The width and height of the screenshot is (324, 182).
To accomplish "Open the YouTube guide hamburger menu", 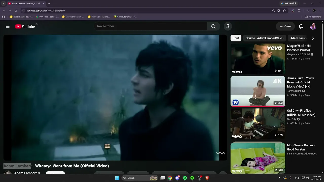I will (8, 26).
